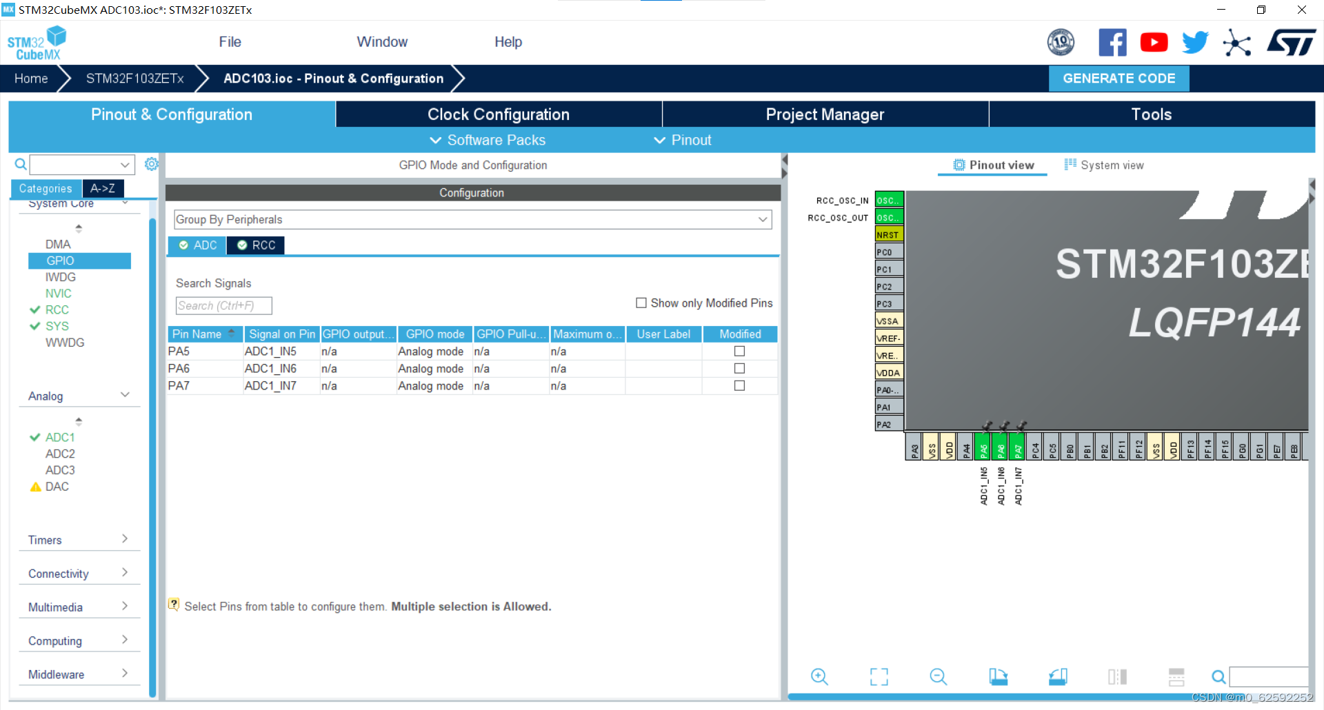The width and height of the screenshot is (1324, 710).
Task: Expand the Timers category
Action: [125, 538]
